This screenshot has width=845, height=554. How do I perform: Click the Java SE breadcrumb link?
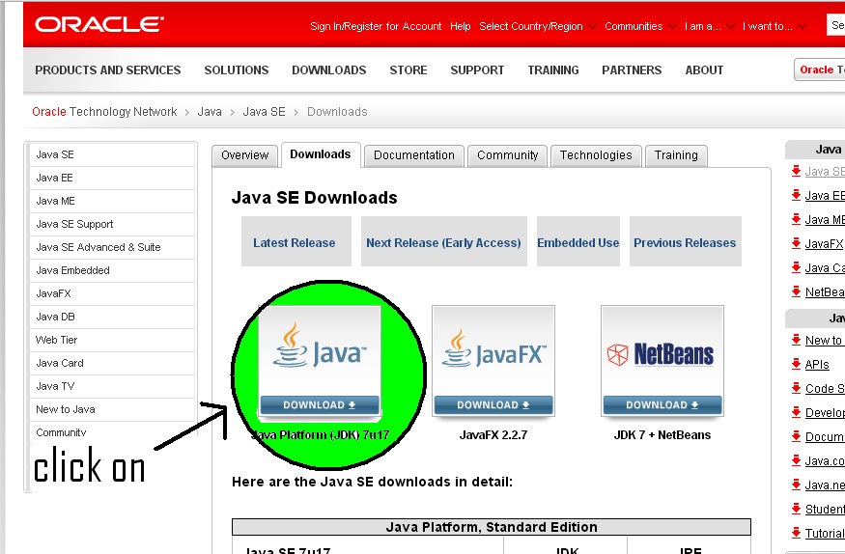coord(264,111)
